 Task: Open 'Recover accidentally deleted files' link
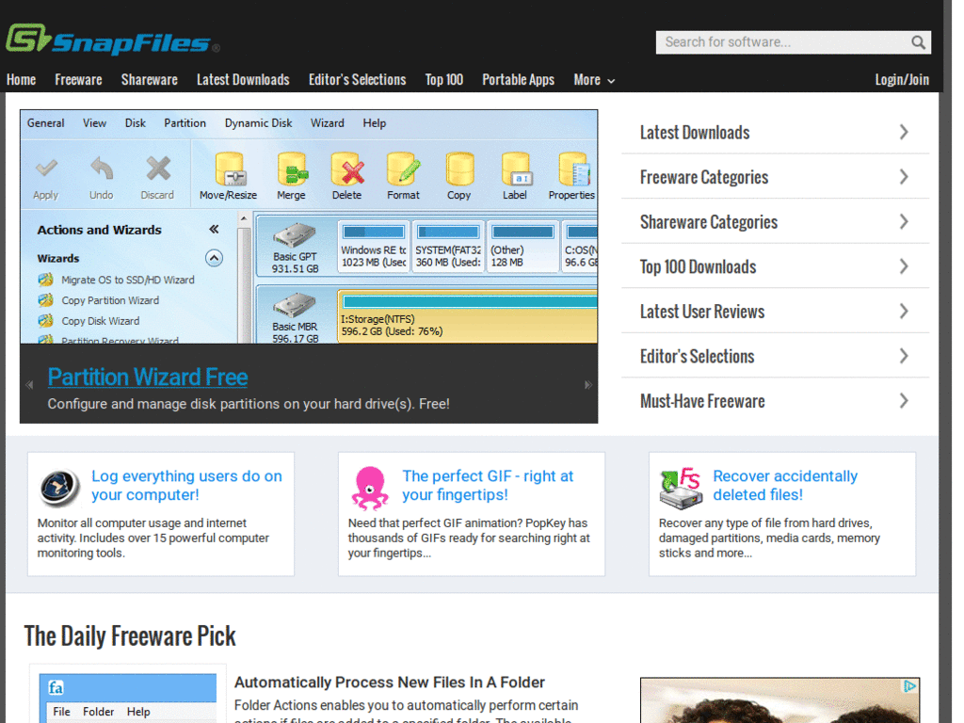[785, 485]
